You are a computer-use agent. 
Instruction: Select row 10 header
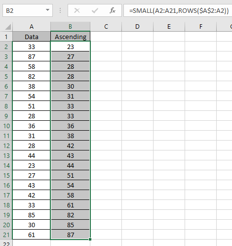tap(6, 126)
